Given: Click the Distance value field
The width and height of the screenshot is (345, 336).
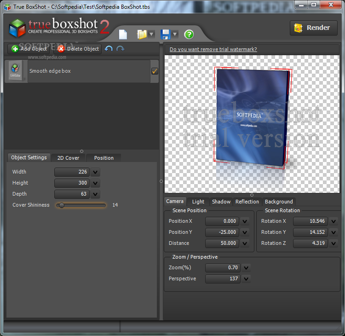Looking at the screenshot, I should [222, 243].
